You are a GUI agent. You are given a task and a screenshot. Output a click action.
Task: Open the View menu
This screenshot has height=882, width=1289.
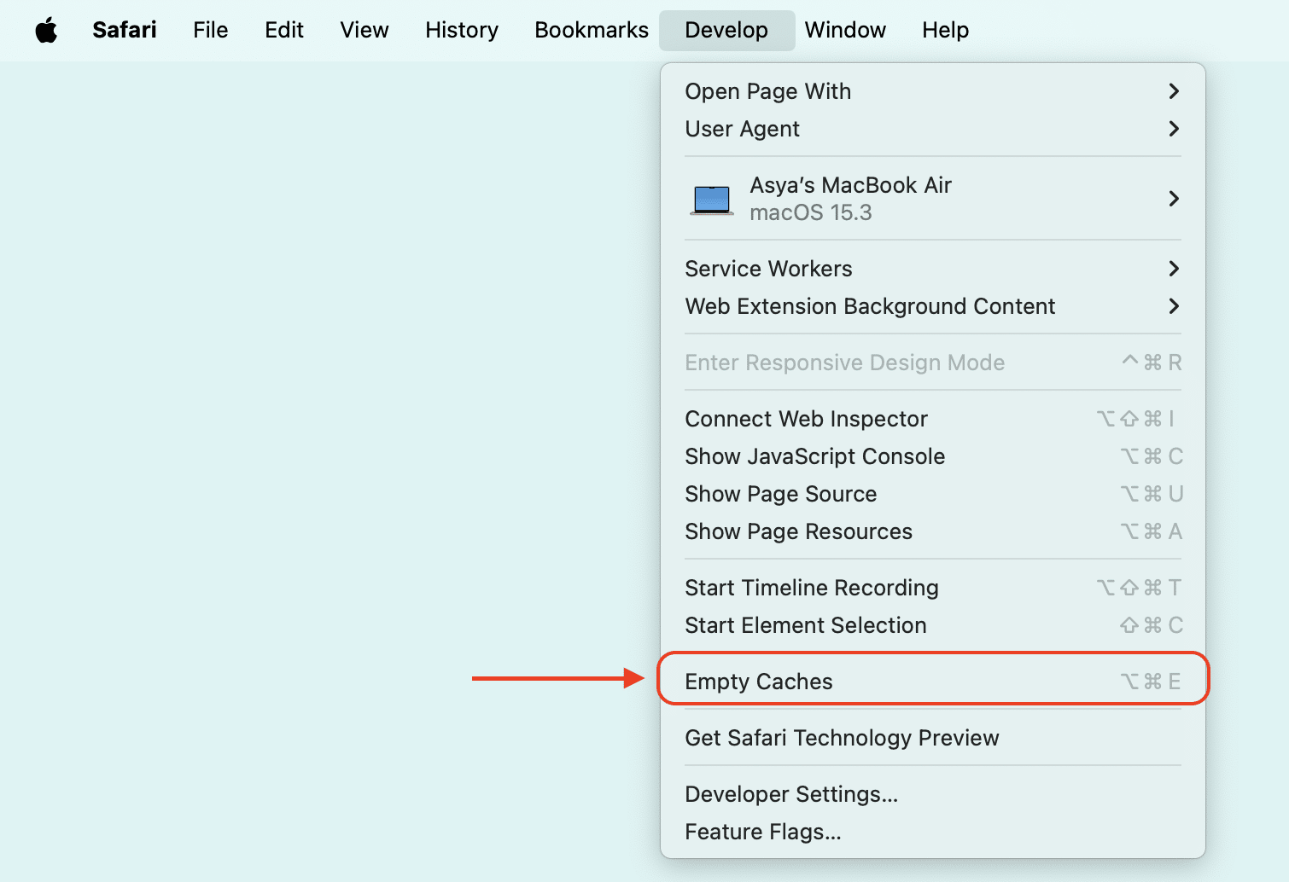pyautogui.click(x=365, y=31)
